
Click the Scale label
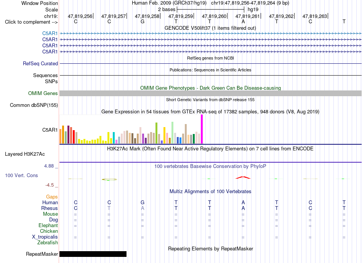tap(51, 10)
